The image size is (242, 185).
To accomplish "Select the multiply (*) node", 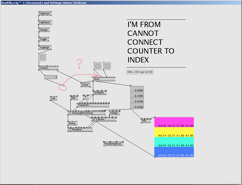I will (86, 97).
